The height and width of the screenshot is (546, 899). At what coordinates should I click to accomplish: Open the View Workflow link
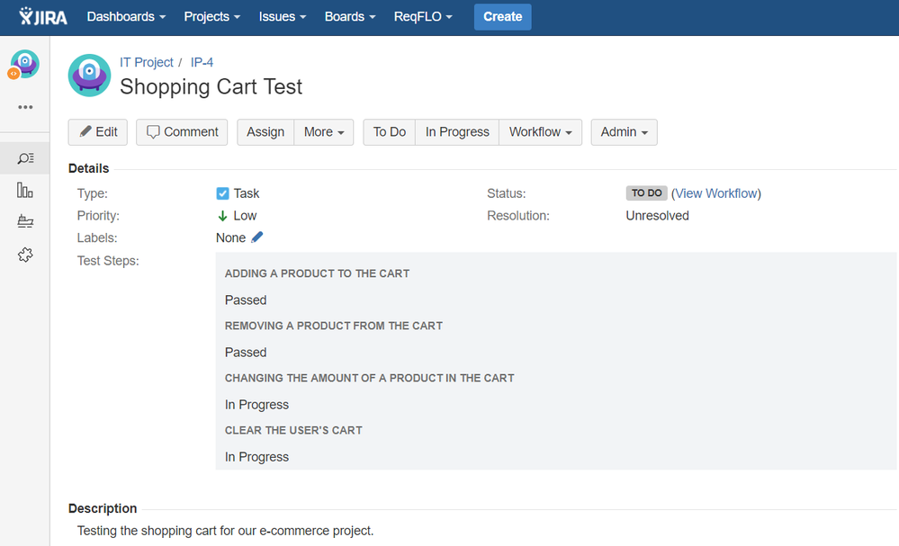(x=716, y=193)
